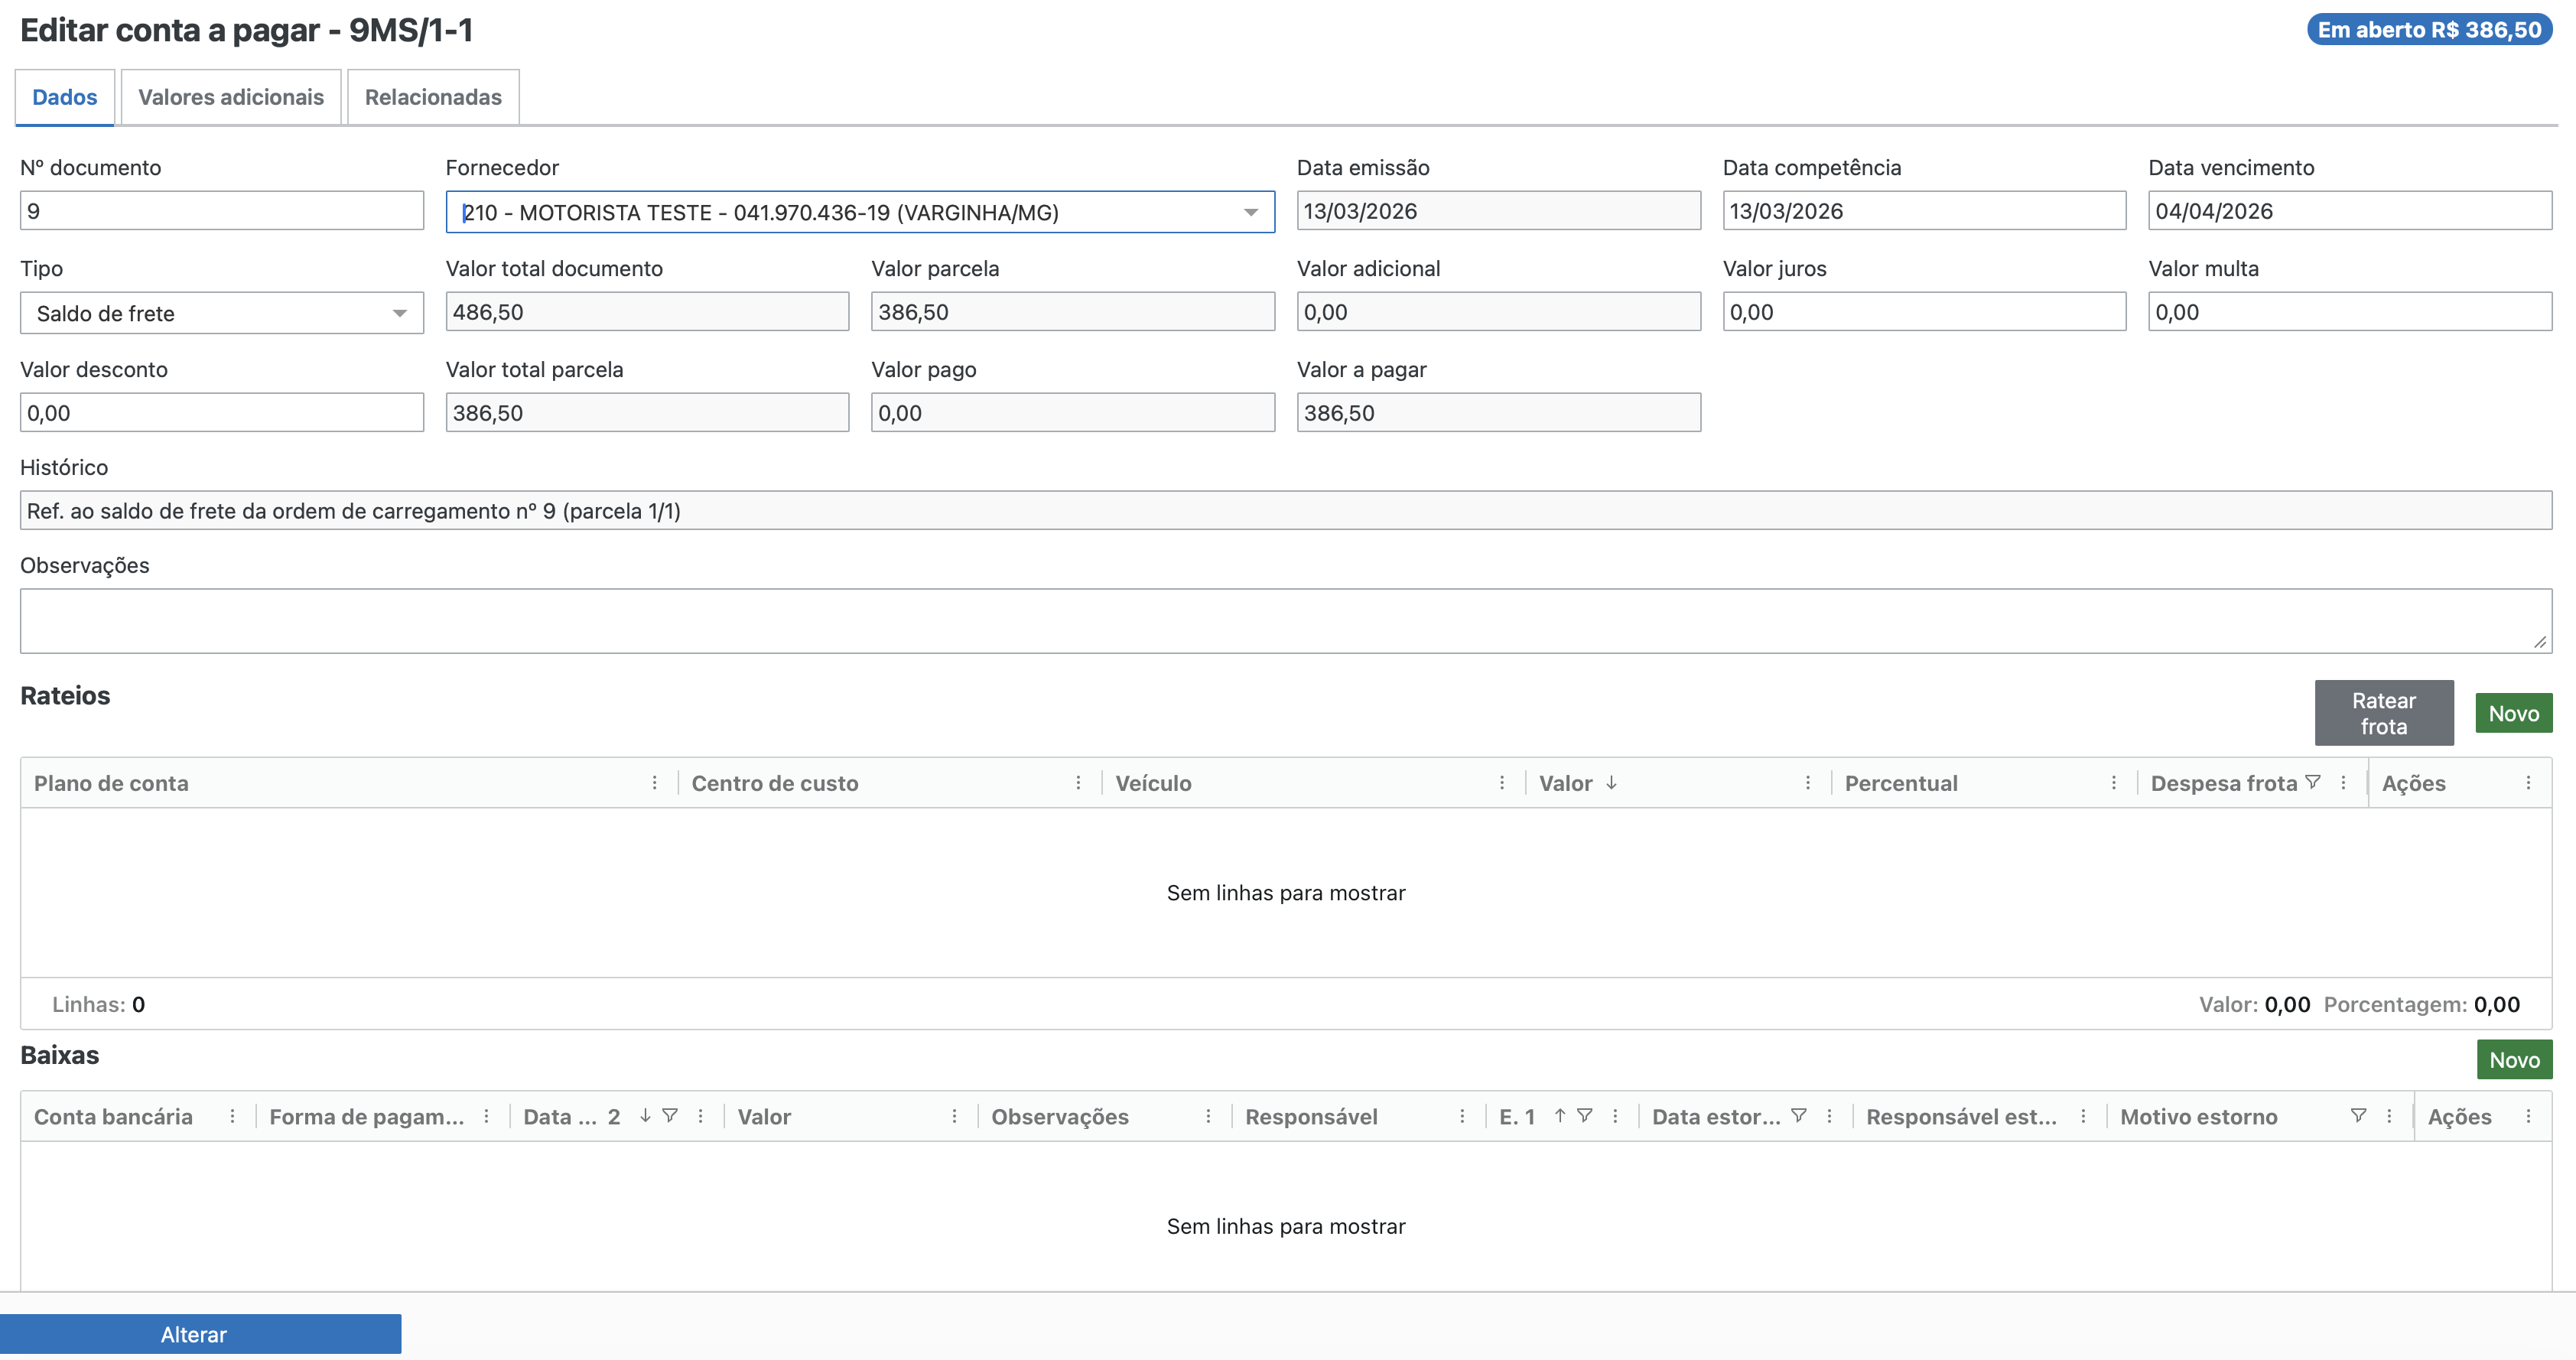Open the Observações column menu in Baixas

point(1208,1116)
